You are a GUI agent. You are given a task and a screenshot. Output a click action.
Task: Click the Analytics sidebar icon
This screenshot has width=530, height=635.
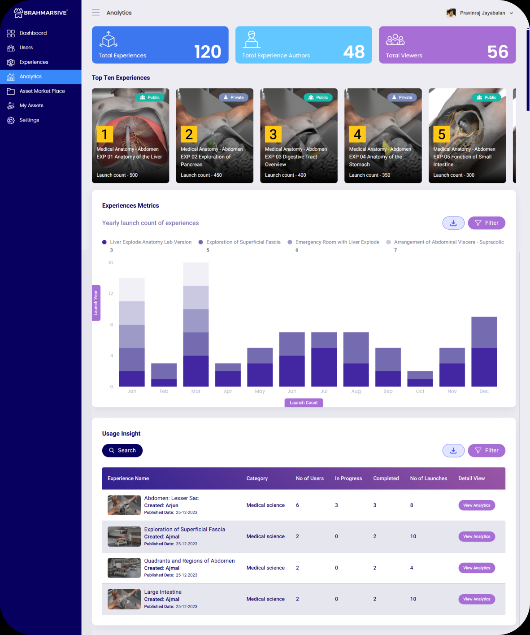[x=10, y=77]
